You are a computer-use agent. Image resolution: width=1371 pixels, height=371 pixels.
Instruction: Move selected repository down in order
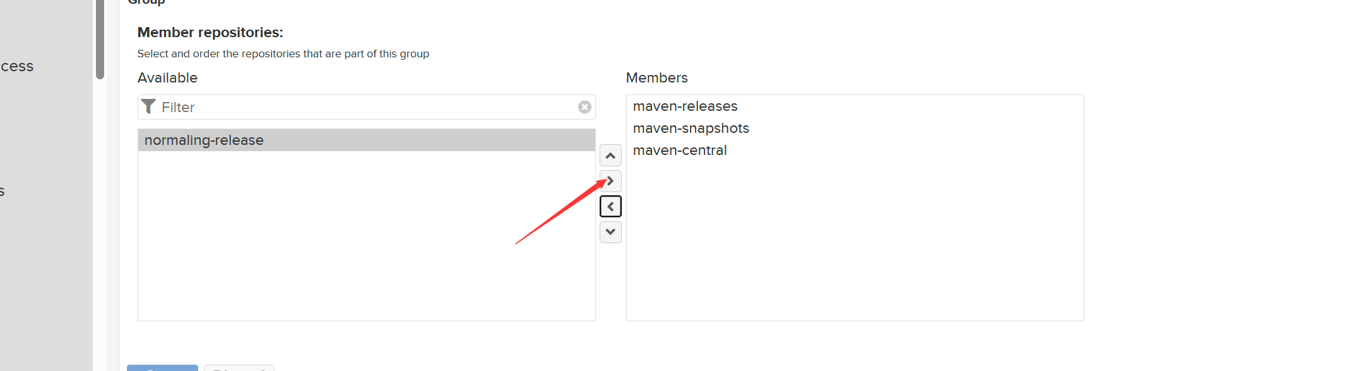pyautogui.click(x=610, y=232)
